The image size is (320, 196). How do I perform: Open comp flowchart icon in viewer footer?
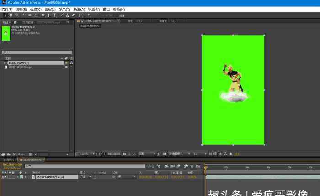225,154
